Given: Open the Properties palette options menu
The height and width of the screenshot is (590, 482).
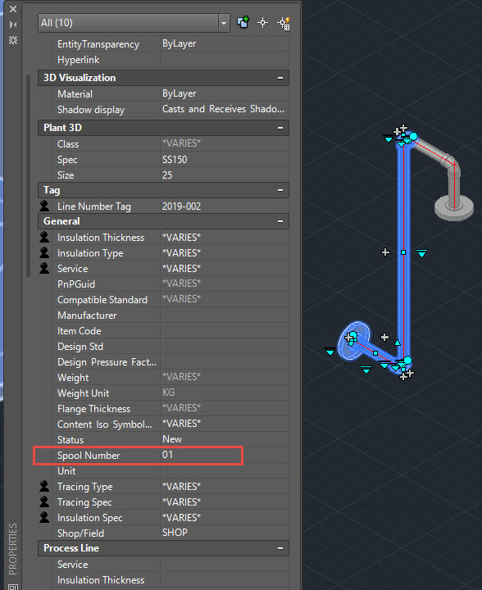Looking at the screenshot, I should click(x=13, y=40).
